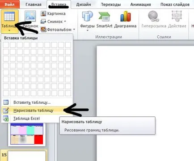Expand the Снимок dropdown arrow
This screenshot has width=194, height=161.
[x=65, y=21]
